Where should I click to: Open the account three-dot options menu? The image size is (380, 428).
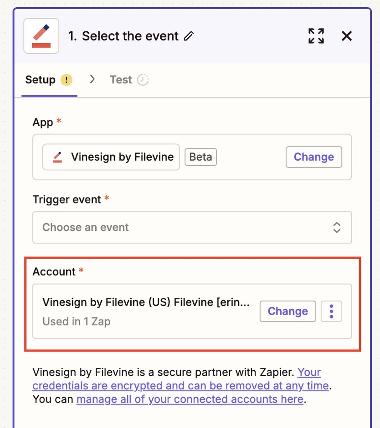pyautogui.click(x=331, y=311)
